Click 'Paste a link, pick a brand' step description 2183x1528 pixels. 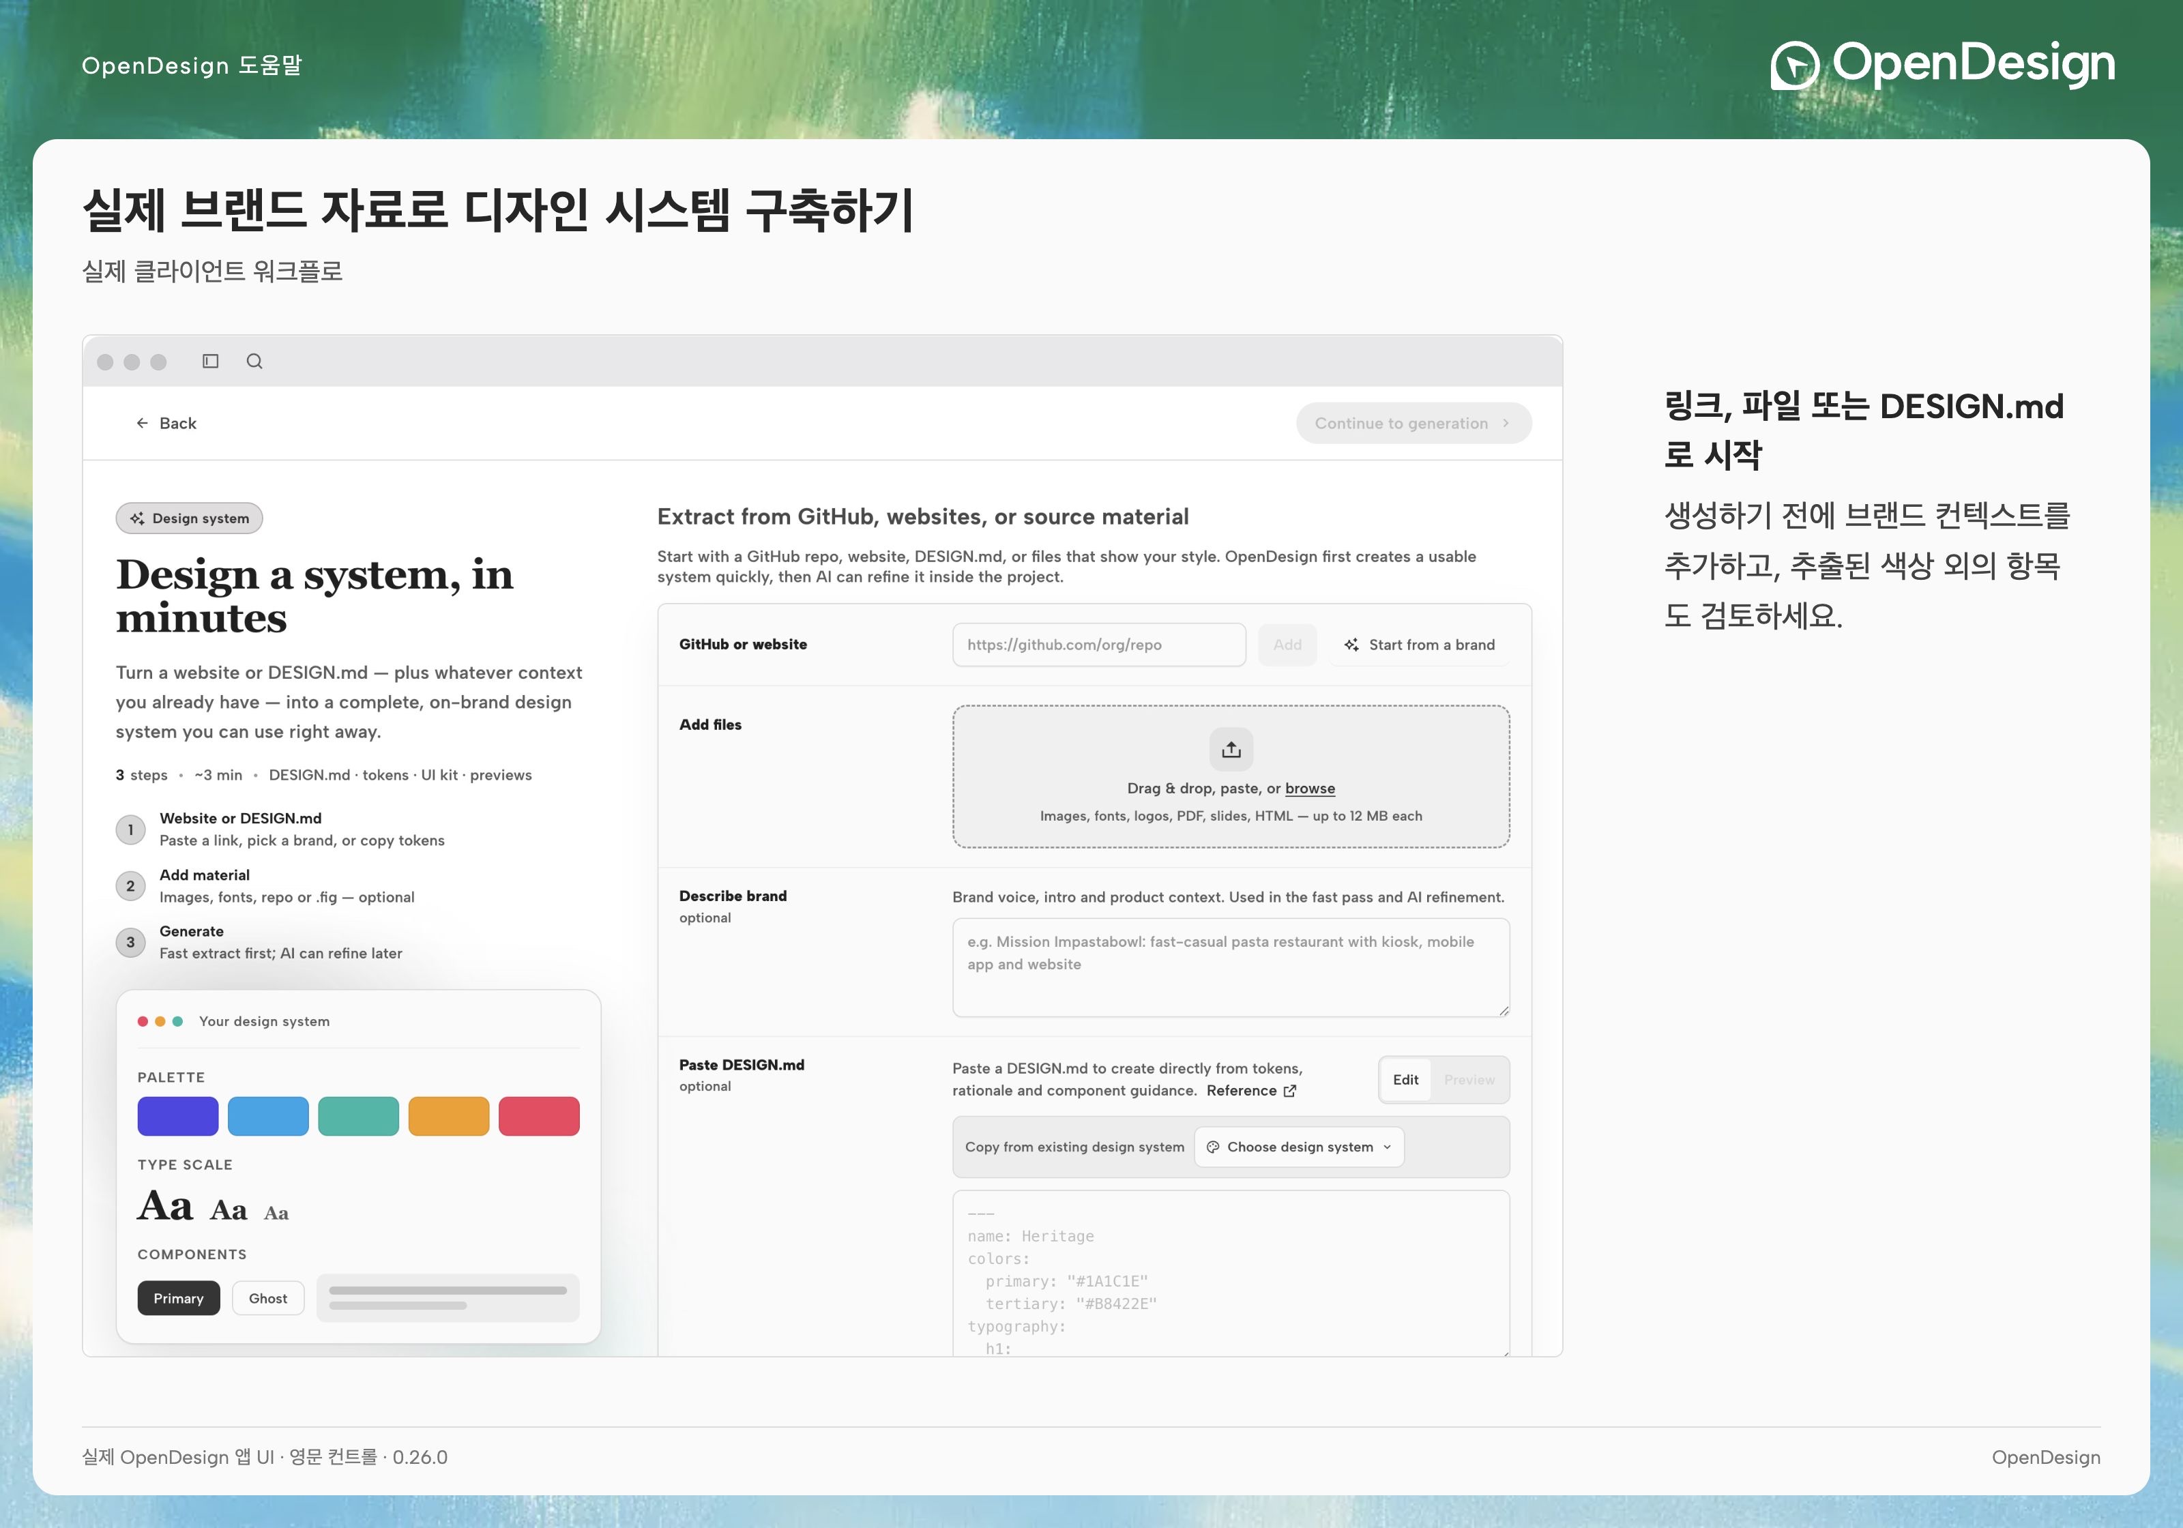(x=302, y=840)
